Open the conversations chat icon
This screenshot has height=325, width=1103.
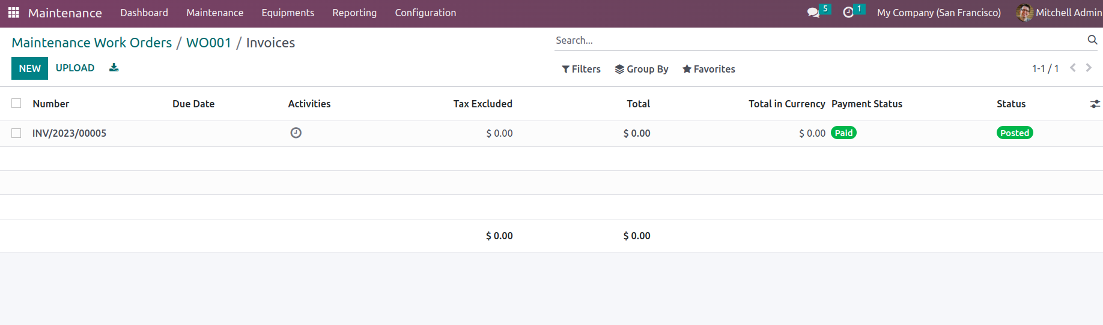[x=813, y=13]
